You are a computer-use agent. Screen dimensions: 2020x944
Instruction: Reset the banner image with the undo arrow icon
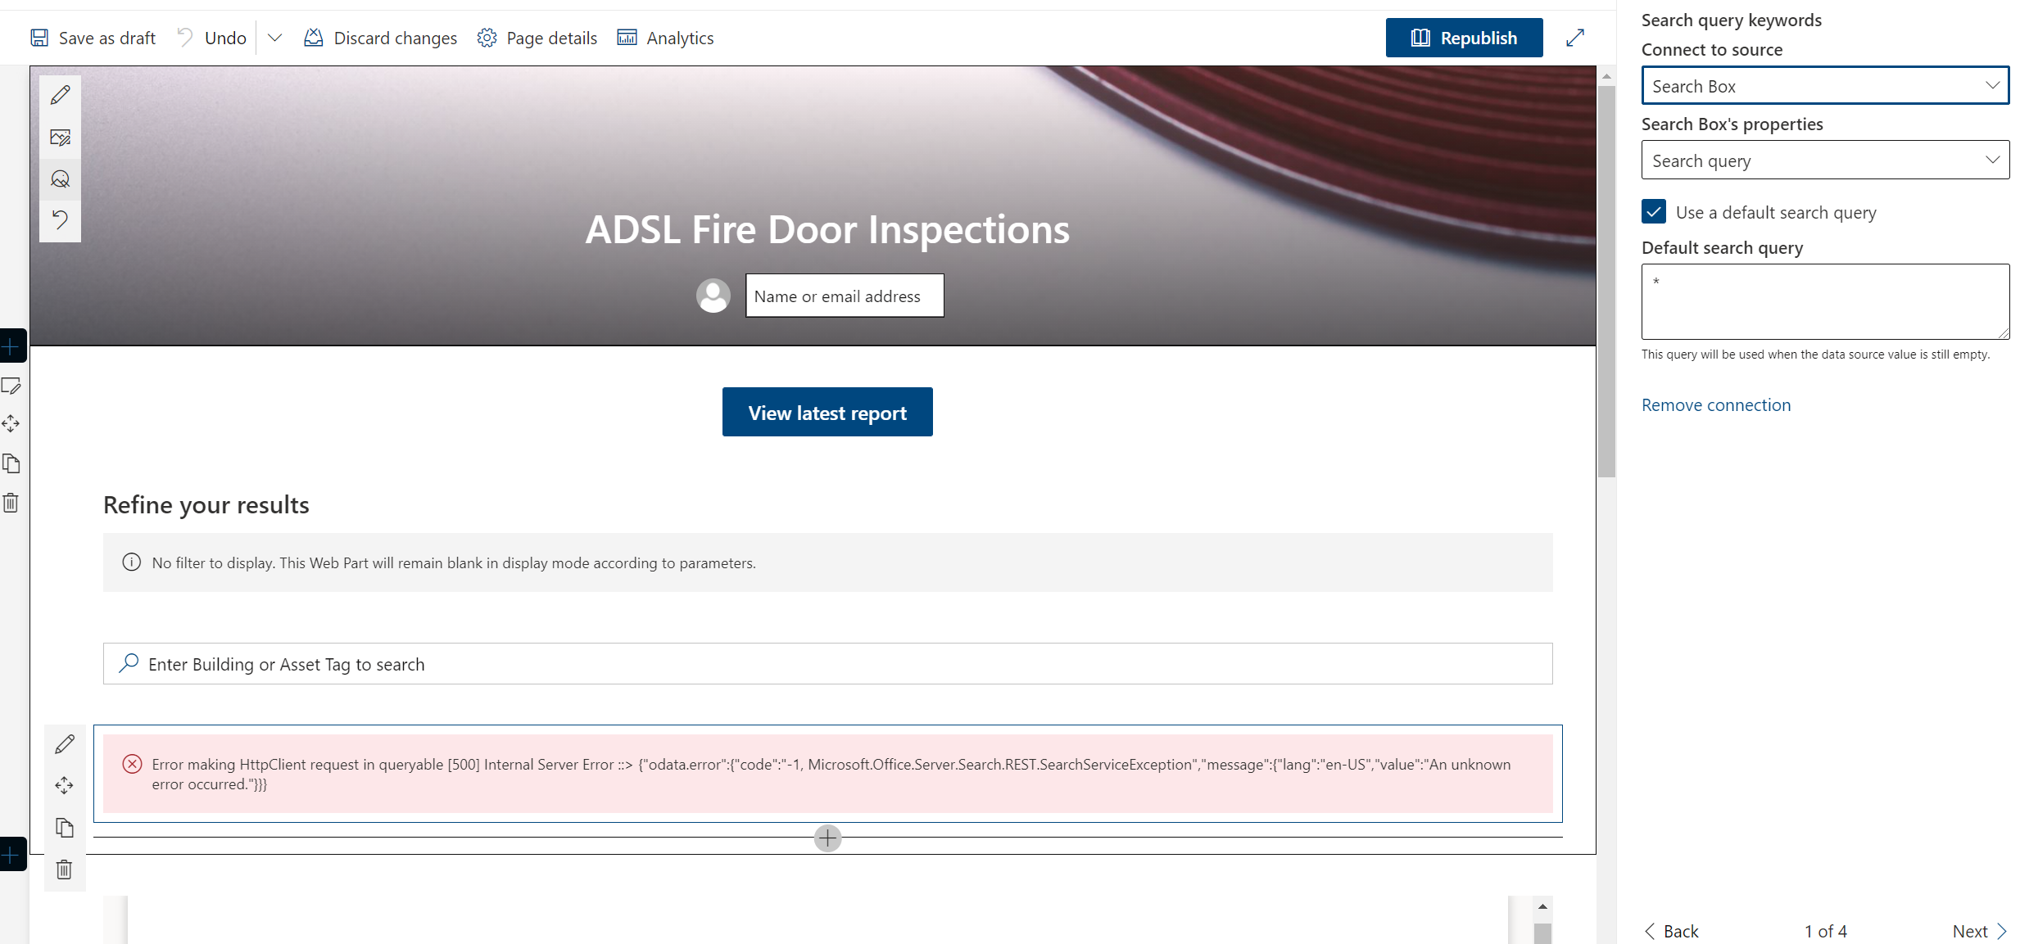[60, 220]
